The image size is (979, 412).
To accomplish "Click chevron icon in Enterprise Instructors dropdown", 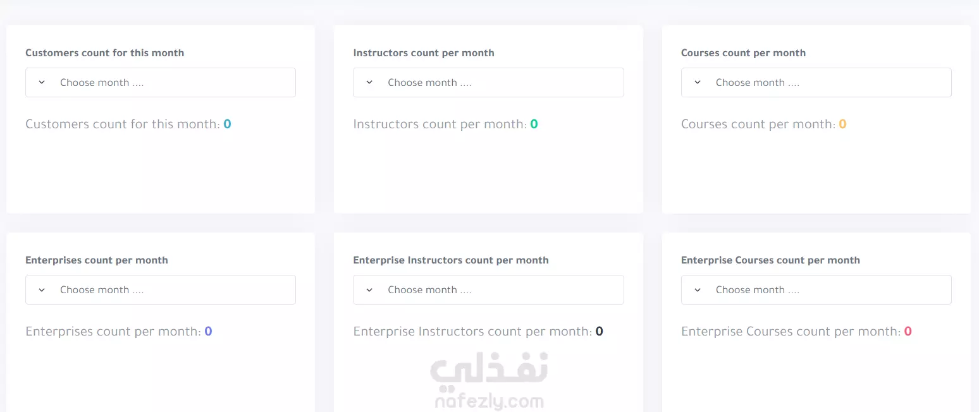I will [369, 290].
